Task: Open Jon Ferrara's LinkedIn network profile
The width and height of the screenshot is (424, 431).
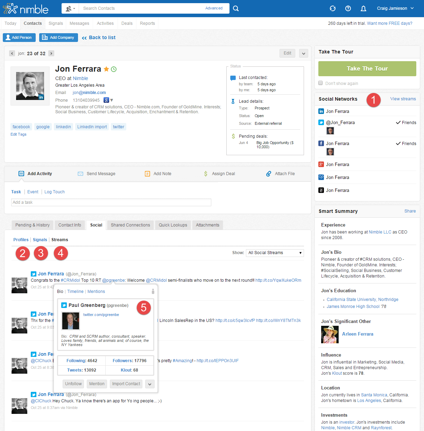Action: coord(337,112)
